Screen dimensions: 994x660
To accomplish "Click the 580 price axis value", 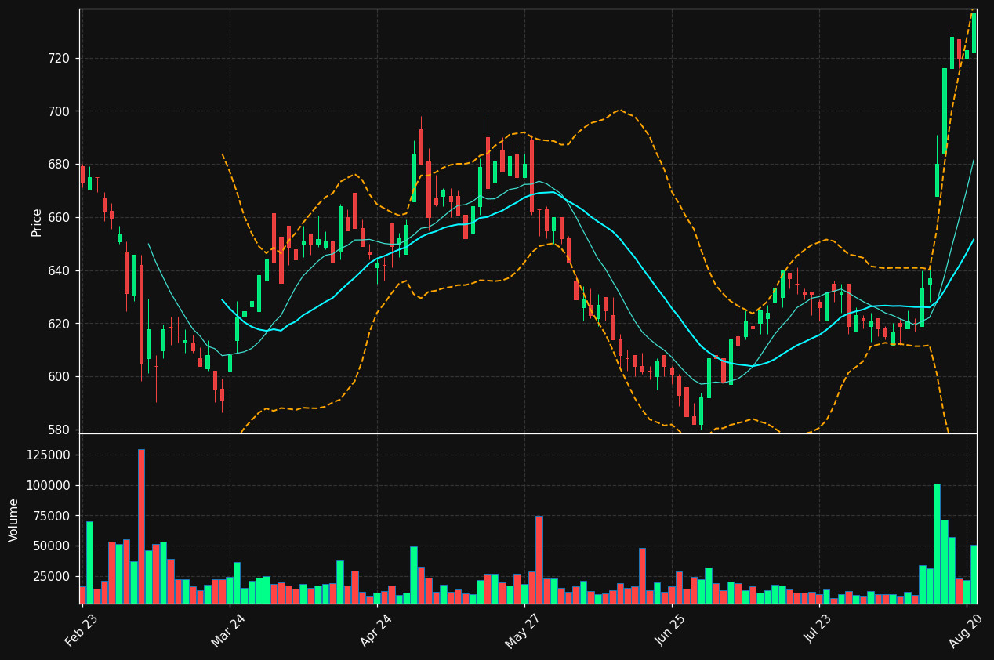I will coord(59,430).
